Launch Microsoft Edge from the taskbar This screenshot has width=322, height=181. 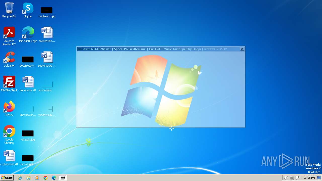(54, 178)
